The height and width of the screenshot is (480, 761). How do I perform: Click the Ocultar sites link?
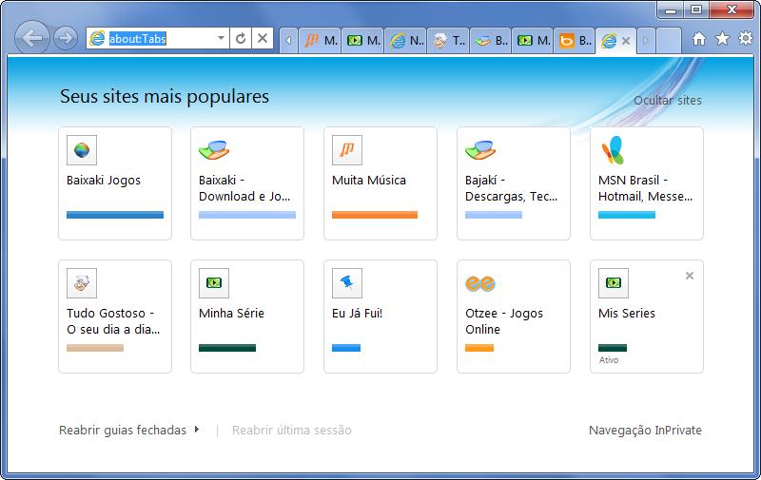pyautogui.click(x=668, y=101)
